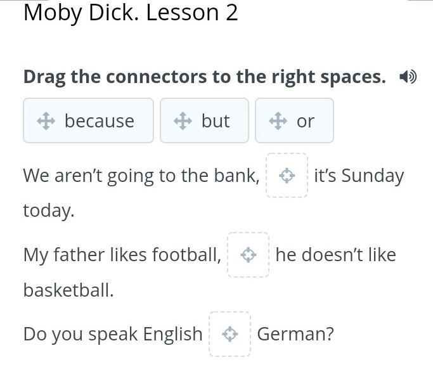The image size is (433, 374).
Task: Click the target icon before 'German?'
Action: point(229,334)
